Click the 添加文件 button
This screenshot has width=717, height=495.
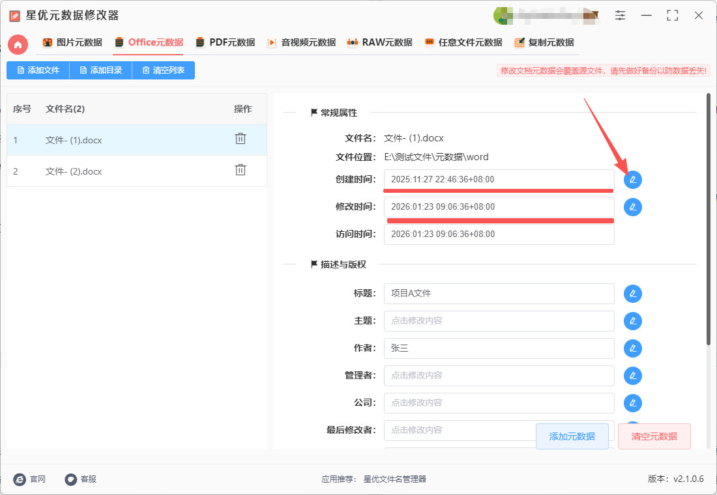point(38,70)
